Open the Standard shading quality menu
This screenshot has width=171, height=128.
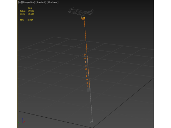point(41,2)
